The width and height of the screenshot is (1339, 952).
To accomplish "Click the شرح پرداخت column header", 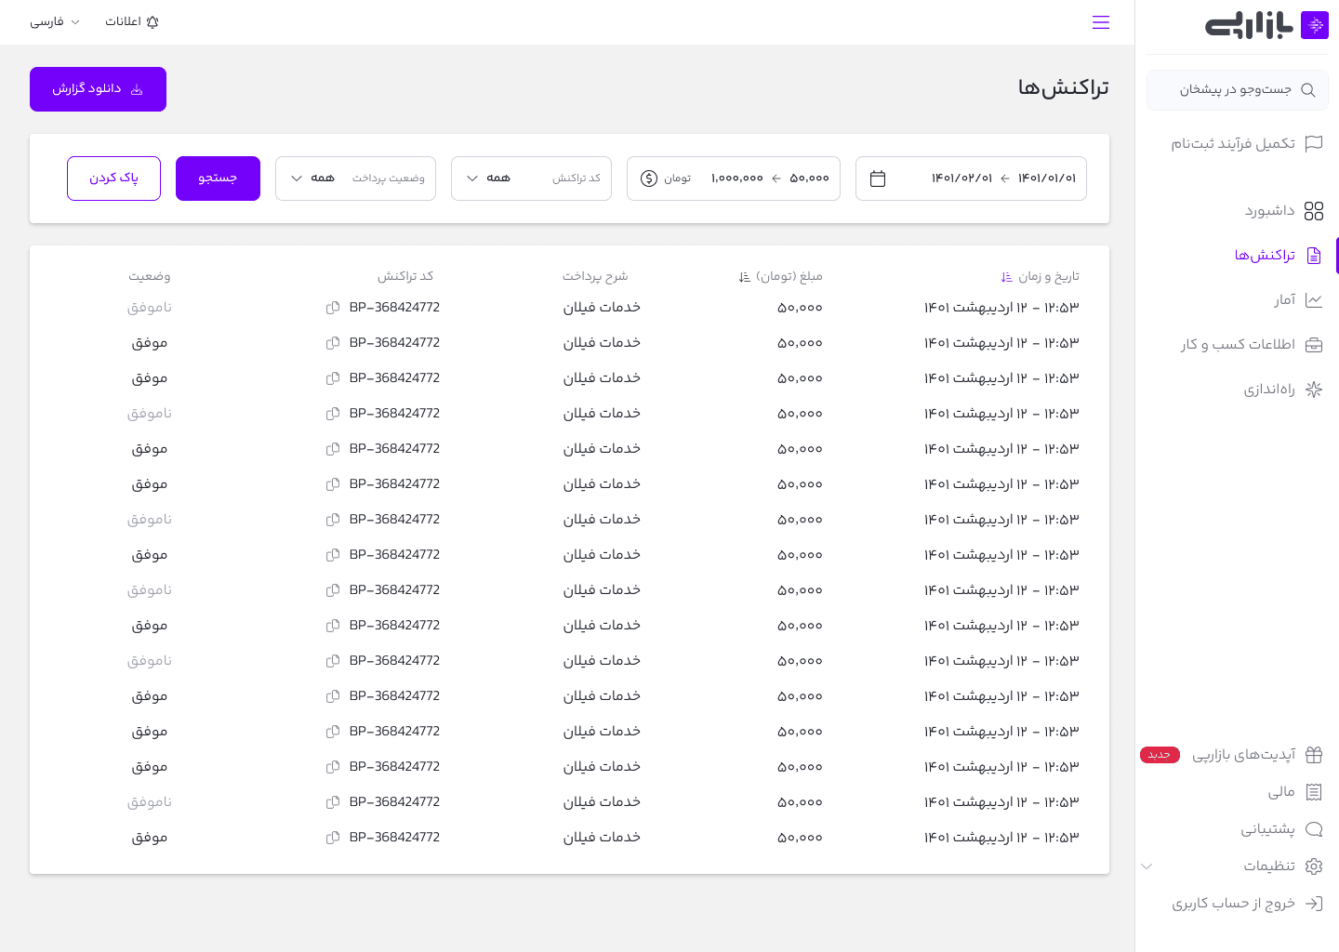I will pyautogui.click(x=595, y=277).
